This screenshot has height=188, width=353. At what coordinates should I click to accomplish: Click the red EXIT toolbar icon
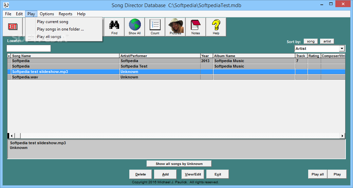click(13, 26)
